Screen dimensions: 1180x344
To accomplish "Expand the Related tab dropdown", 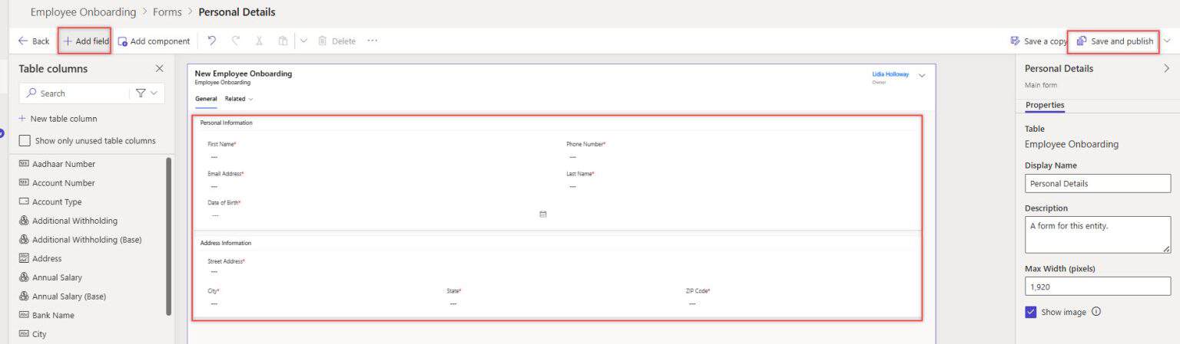I will 239,99.
